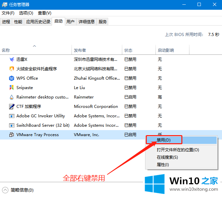Viewport: 222px width, 198px height.
Task: Click 已禁用 status in Snipaste row
Action: tap(130, 88)
